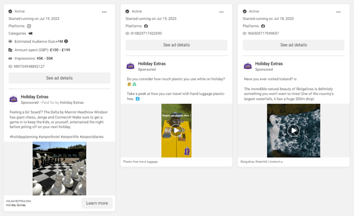This screenshot has width=354, height=216.
Task: Click the 'ID: 810829717423390' text
Action: (143, 33)
